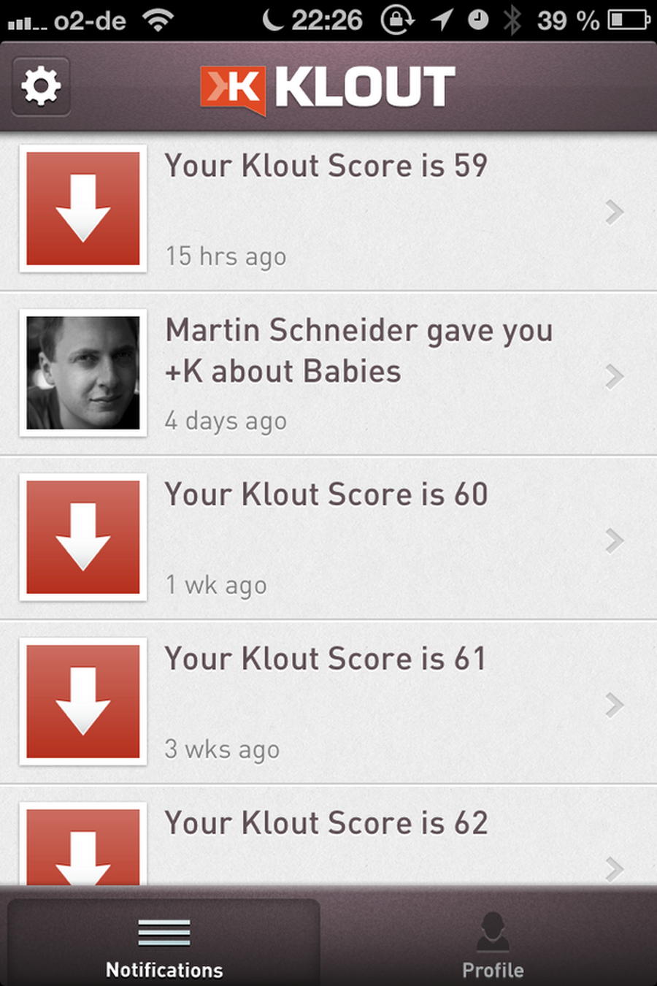The width and height of the screenshot is (657, 986).
Task: Expand the Martin Schneider +K notification chevron
Action: 614,377
